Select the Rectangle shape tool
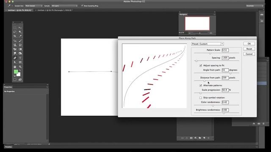The height and width of the screenshot is (152, 271). click(20, 62)
